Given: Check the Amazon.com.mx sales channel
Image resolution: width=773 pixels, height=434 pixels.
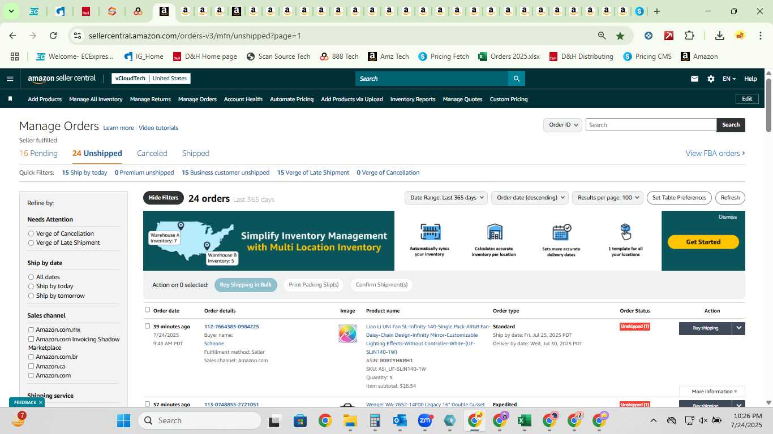Looking at the screenshot, I should 31,330.
